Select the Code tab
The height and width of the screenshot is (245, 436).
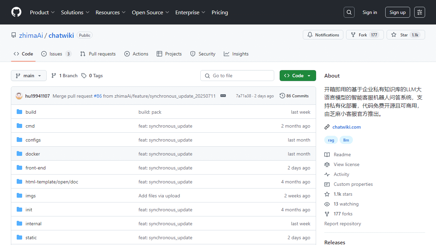coord(24,54)
